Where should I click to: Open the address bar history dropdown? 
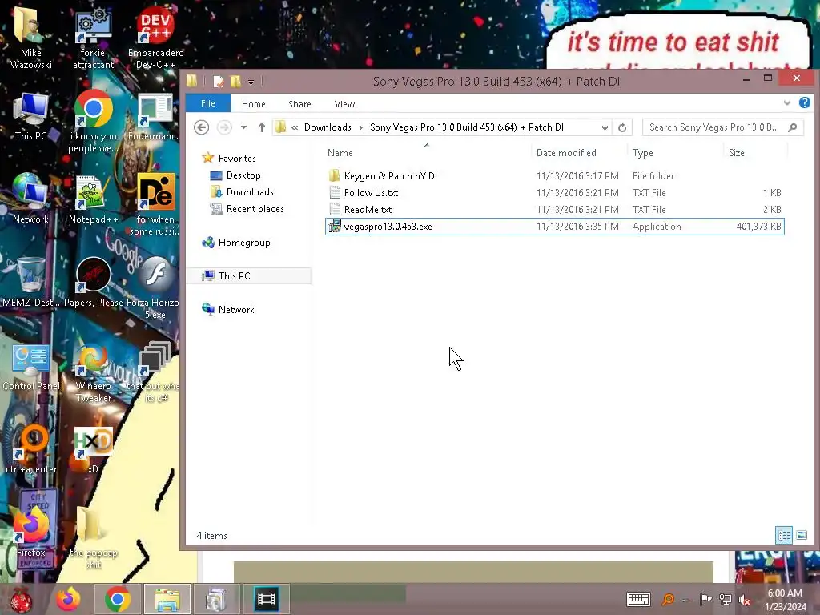tap(605, 127)
